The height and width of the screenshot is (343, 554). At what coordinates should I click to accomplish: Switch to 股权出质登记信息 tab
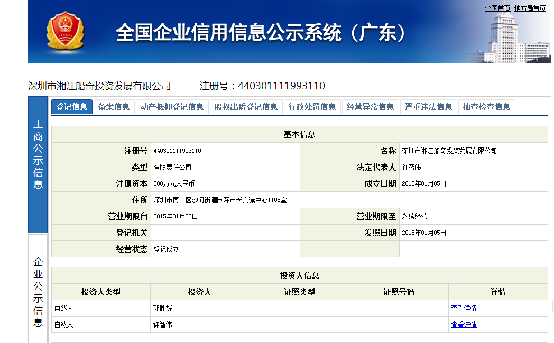click(x=246, y=107)
